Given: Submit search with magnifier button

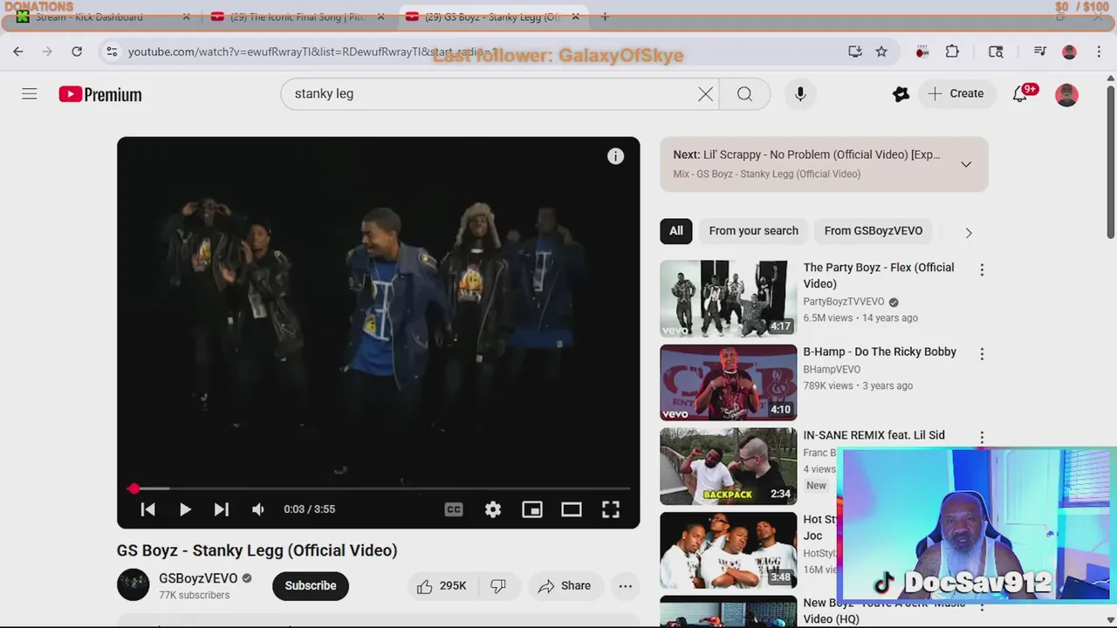Looking at the screenshot, I should point(744,94).
